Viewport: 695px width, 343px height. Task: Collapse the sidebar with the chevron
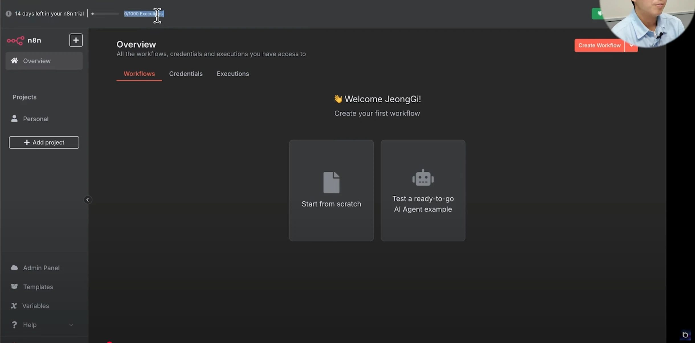tap(88, 200)
